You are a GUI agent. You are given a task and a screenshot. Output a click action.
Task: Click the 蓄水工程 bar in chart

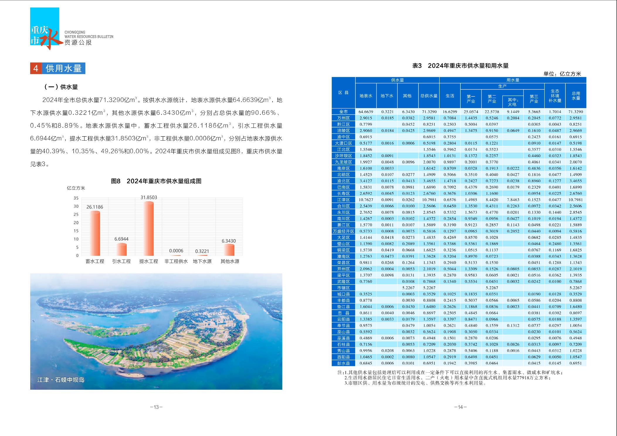[x=95, y=233]
